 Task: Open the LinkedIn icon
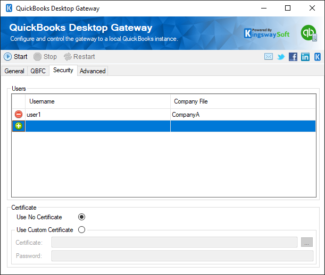click(x=305, y=56)
